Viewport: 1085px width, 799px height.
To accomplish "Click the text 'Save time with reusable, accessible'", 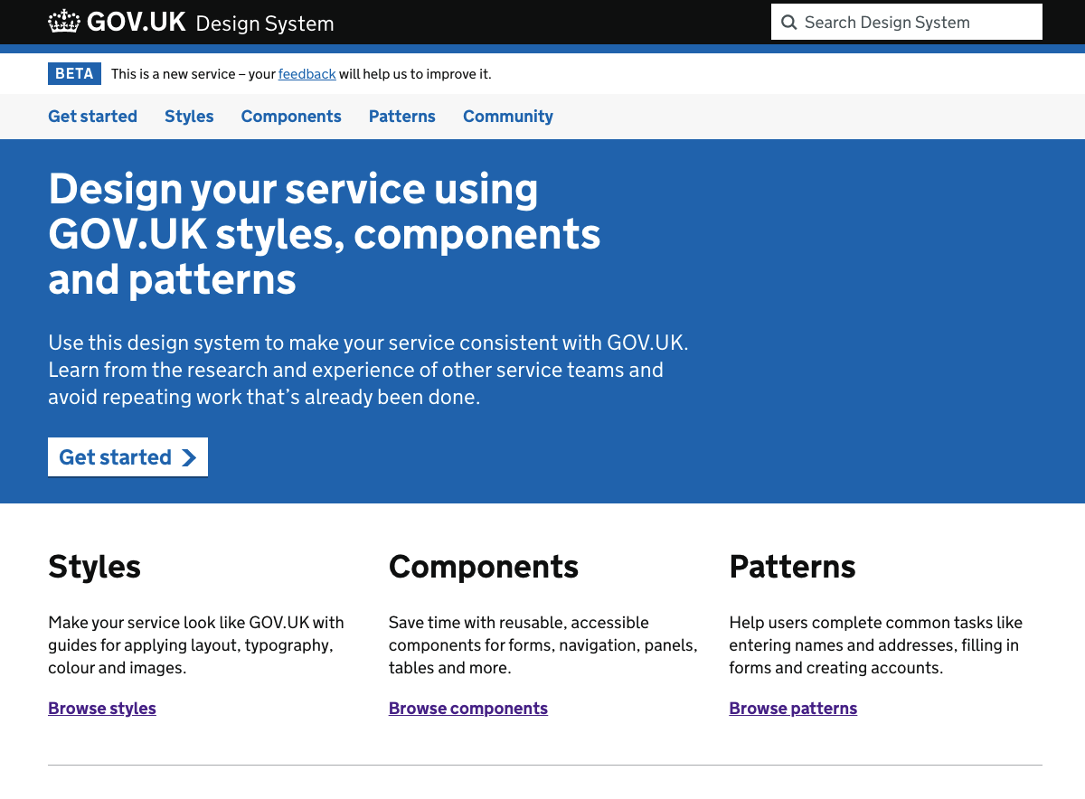I will pos(519,623).
